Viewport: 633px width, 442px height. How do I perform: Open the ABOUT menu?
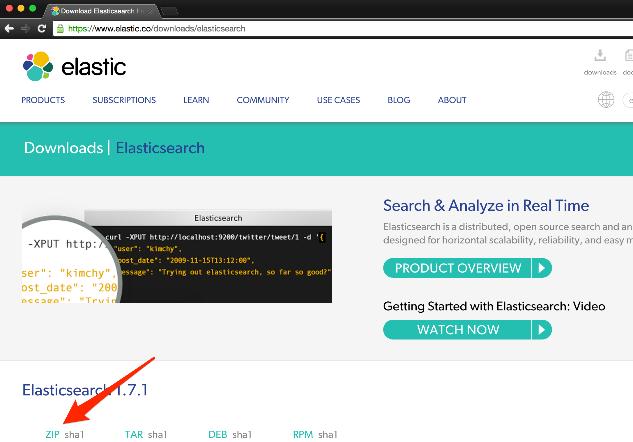point(452,100)
